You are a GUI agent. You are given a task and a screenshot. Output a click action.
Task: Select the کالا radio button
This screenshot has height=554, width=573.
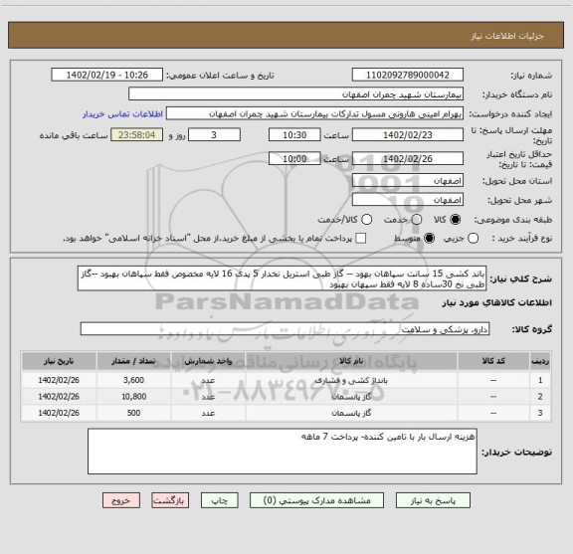pyautogui.click(x=456, y=219)
